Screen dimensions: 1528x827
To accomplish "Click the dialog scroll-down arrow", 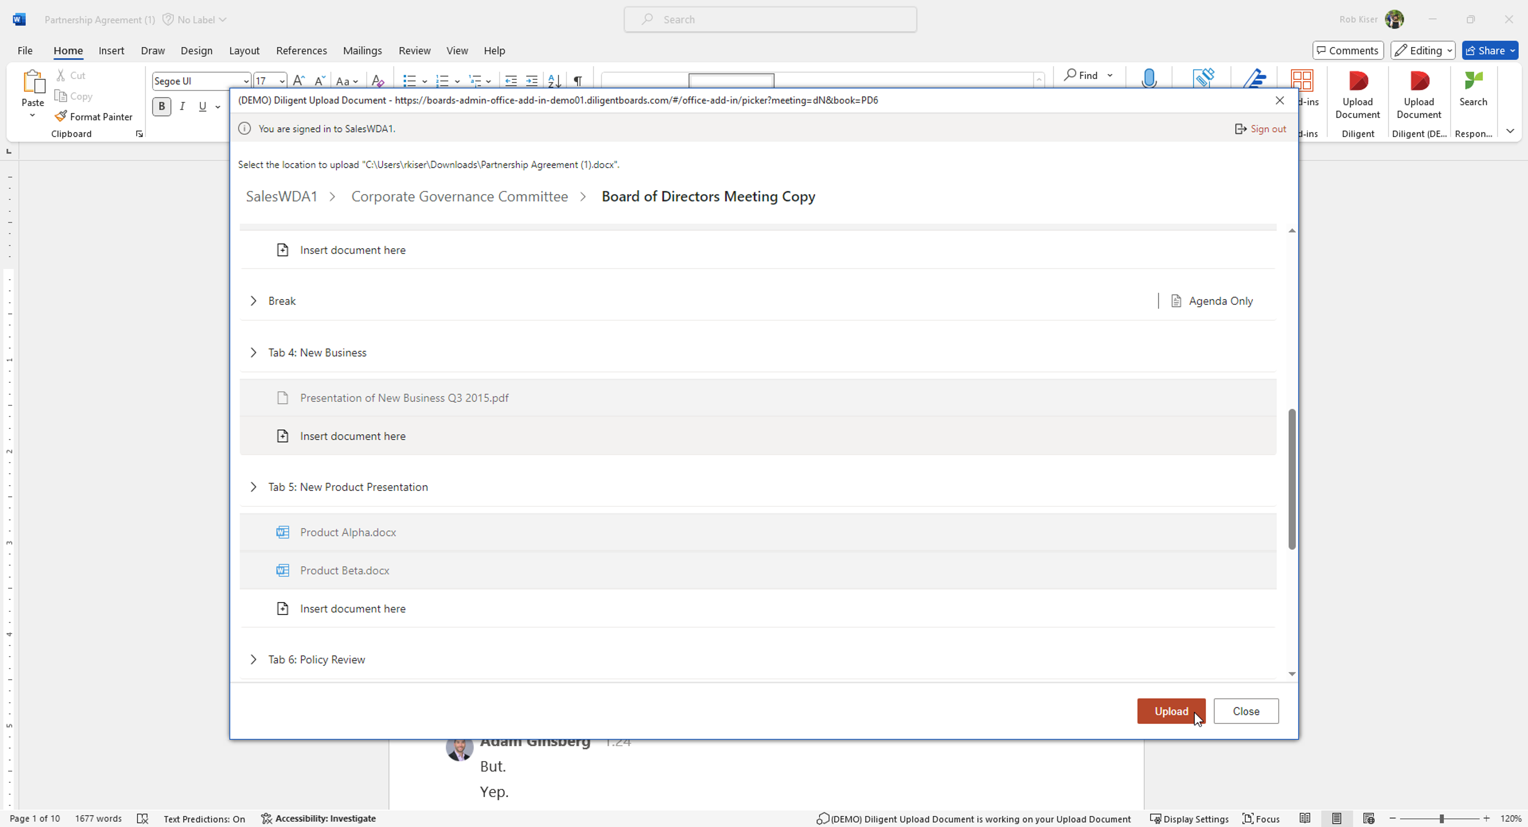I will coord(1292,674).
